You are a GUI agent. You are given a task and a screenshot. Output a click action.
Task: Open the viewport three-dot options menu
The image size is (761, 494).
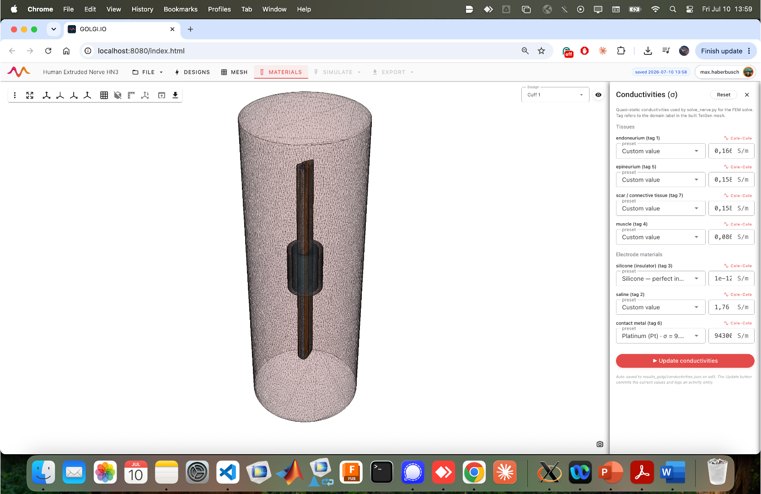(x=15, y=95)
